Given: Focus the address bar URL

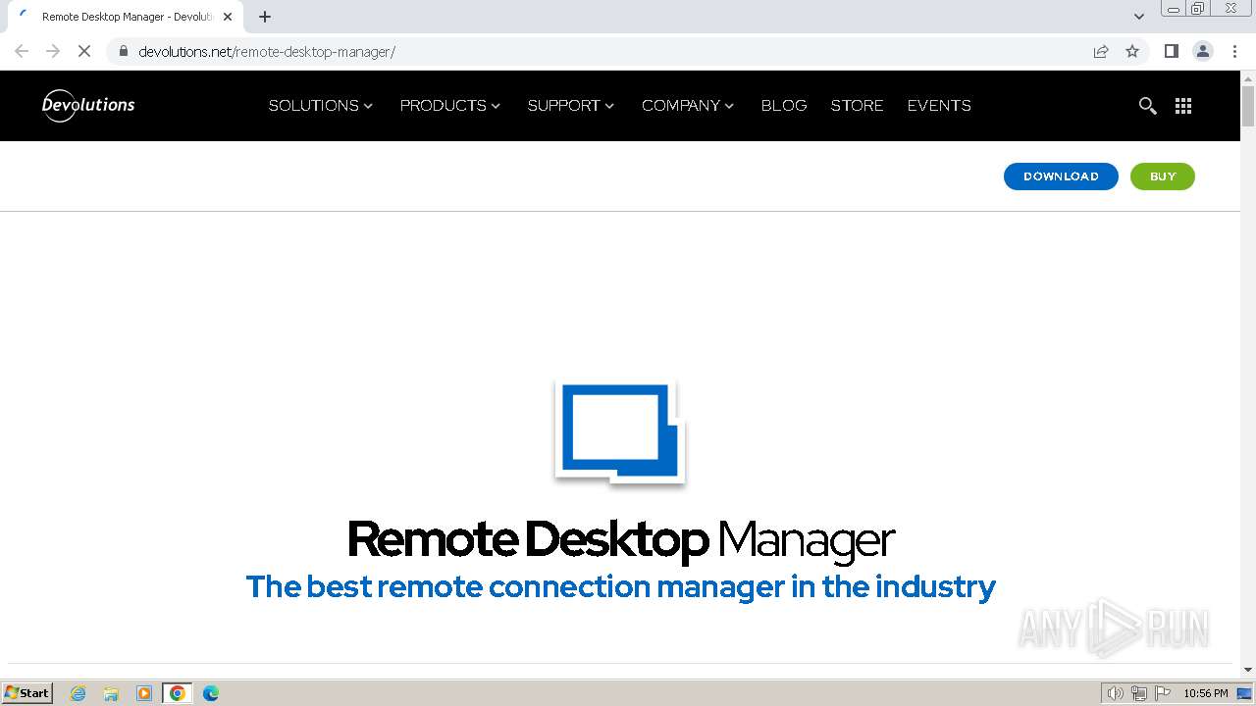Looking at the screenshot, I should pyautogui.click(x=267, y=51).
